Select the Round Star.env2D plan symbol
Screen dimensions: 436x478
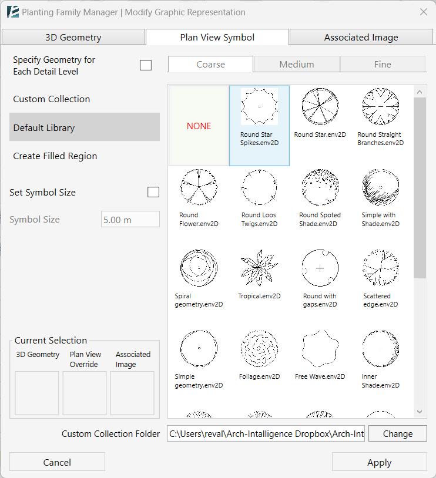tap(320, 107)
